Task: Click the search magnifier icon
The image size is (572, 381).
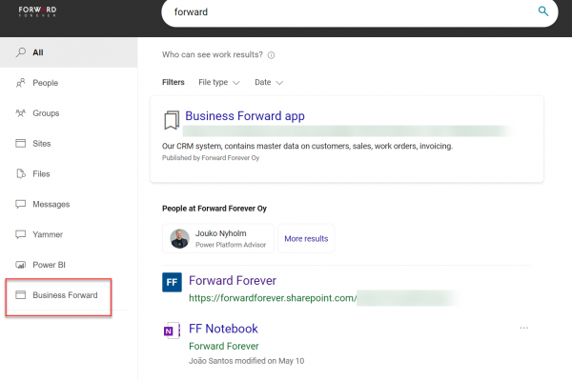Action: (543, 11)
